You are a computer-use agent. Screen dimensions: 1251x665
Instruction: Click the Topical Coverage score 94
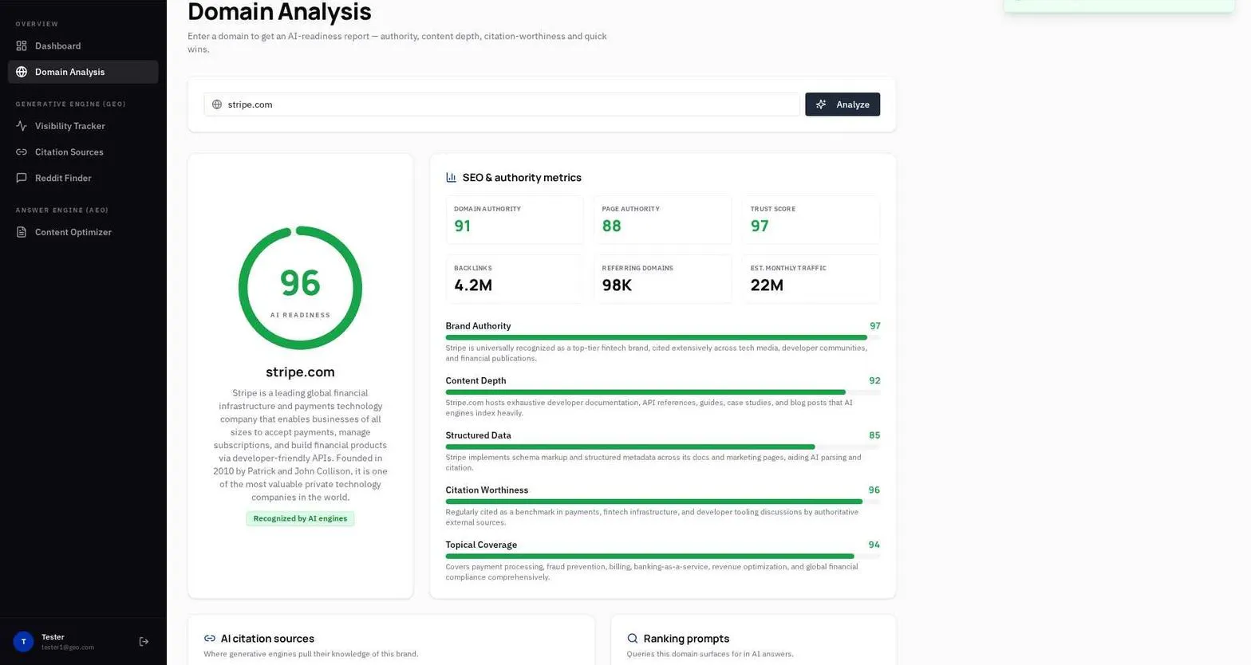[874, 545]
